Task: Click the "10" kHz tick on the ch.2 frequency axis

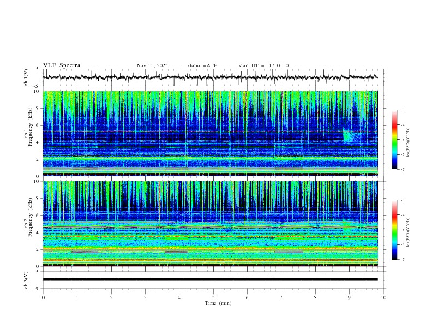Action: point(38,181)
